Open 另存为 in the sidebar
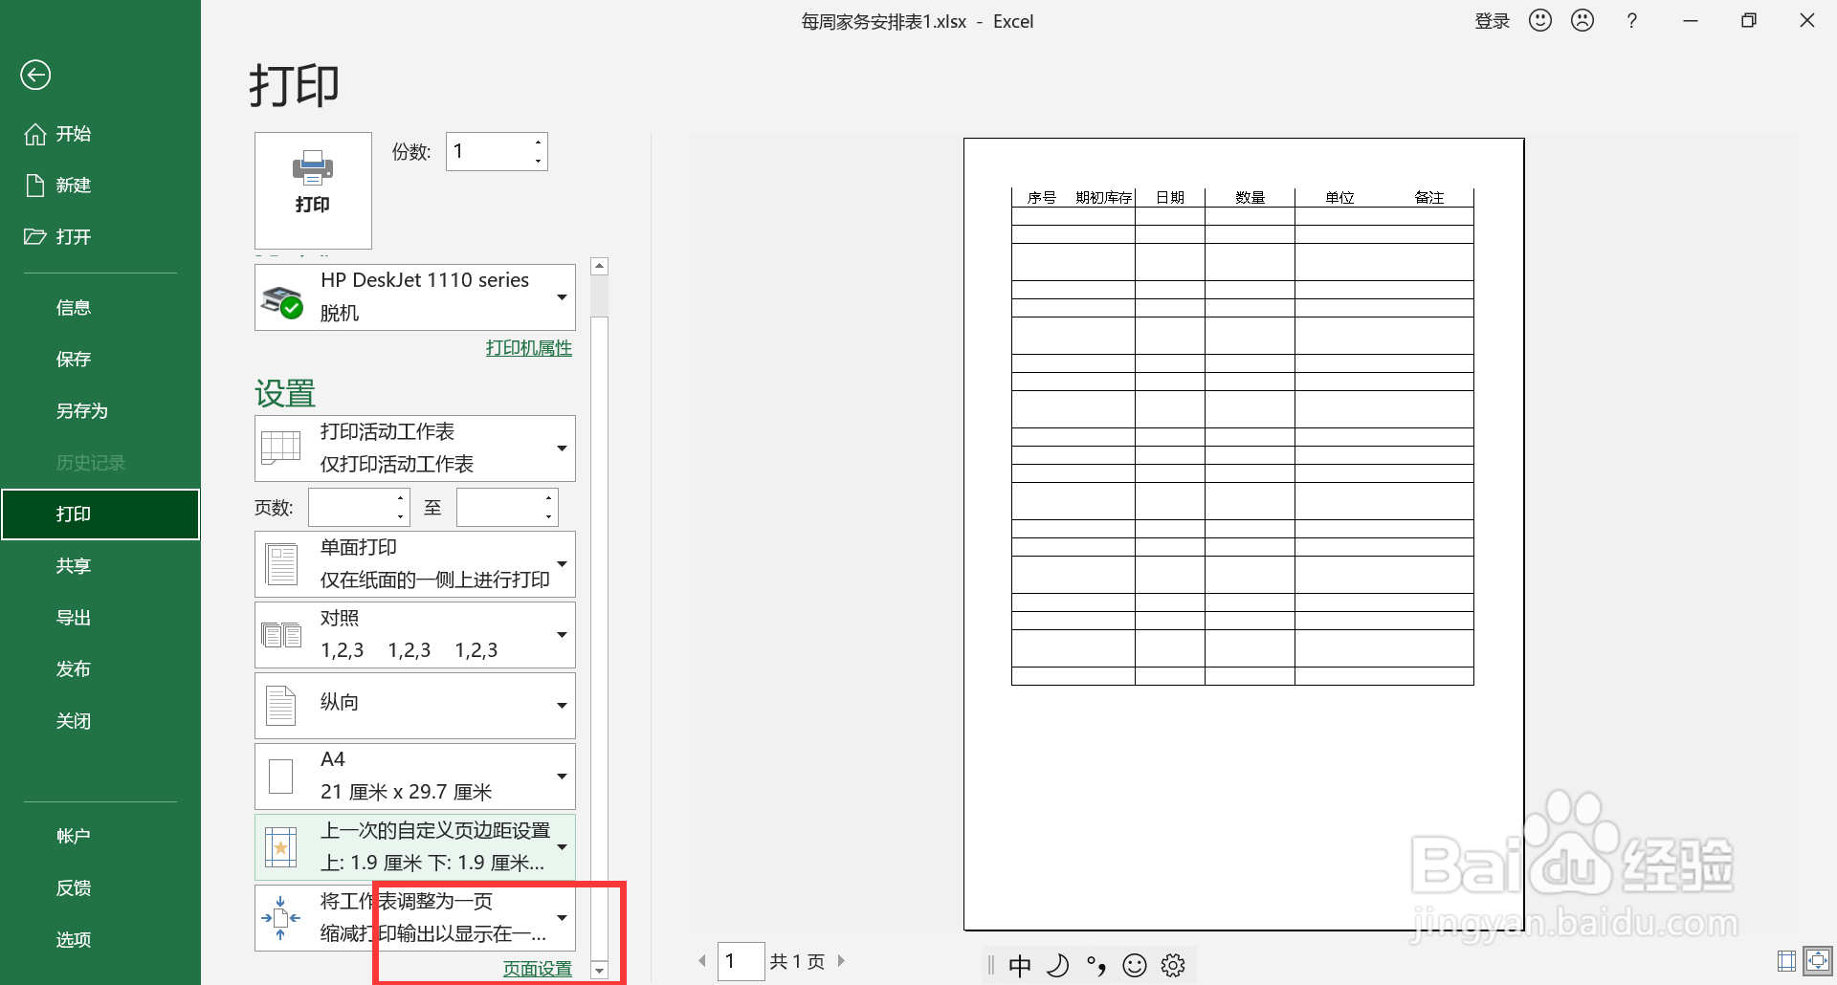Screen dimensions: 1837x985 [x=81, y=410]
